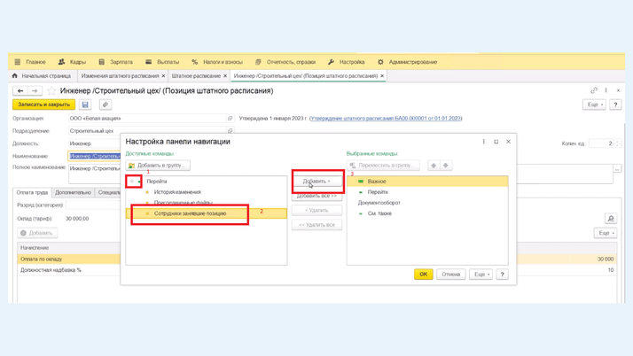Open the link icon in form header

click(x=593, y=90)
